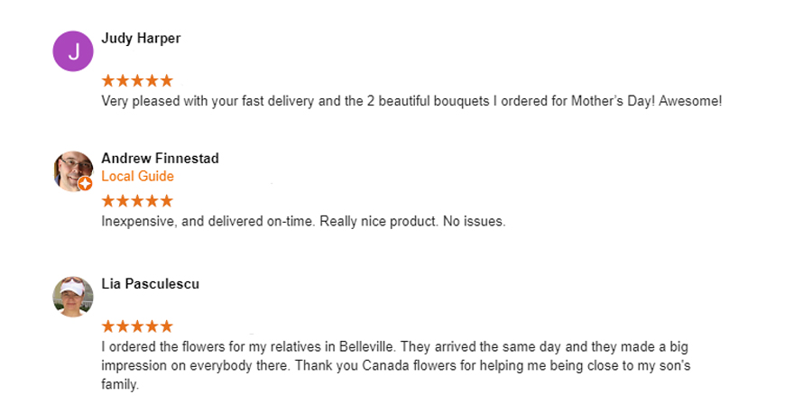Click the fifth star in Lia Pasculescu's rating
Image resolution: width=812 pixels, height=413 pixels.
click(166, 326)
